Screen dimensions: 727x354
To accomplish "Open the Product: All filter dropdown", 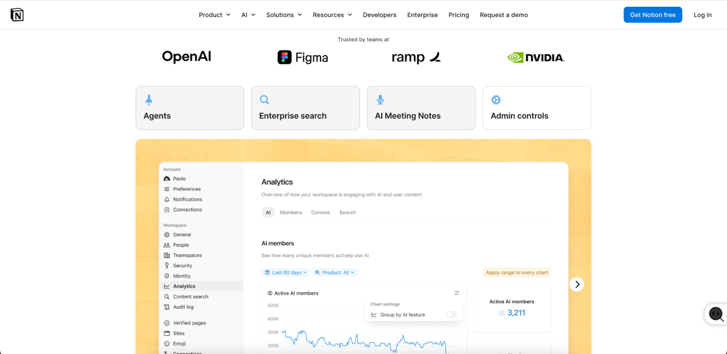I will click(335, 273).
